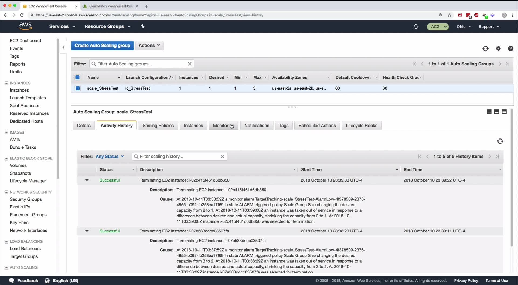Open the Services menu dropdown

[62, 26]
